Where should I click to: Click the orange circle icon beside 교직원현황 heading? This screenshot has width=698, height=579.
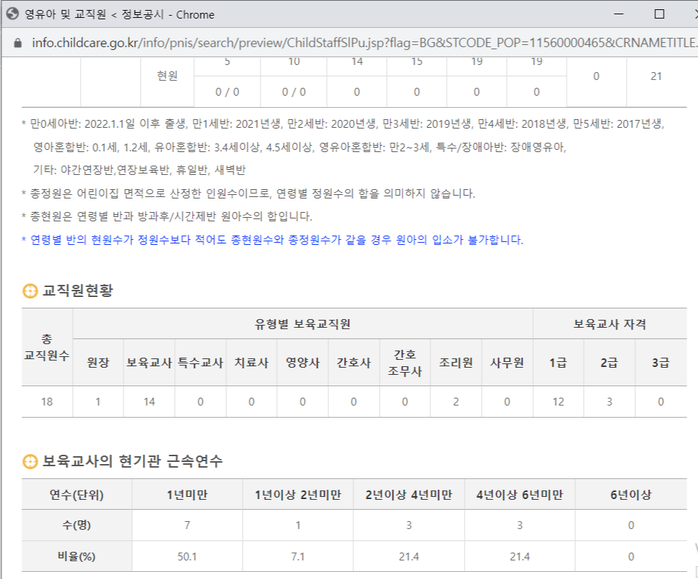coord(29,289)
